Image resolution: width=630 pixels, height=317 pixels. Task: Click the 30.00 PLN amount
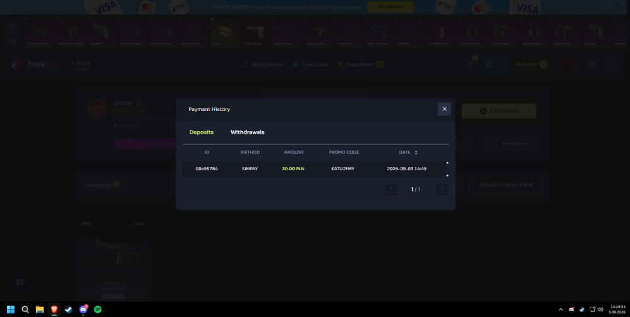coord(293,169)
